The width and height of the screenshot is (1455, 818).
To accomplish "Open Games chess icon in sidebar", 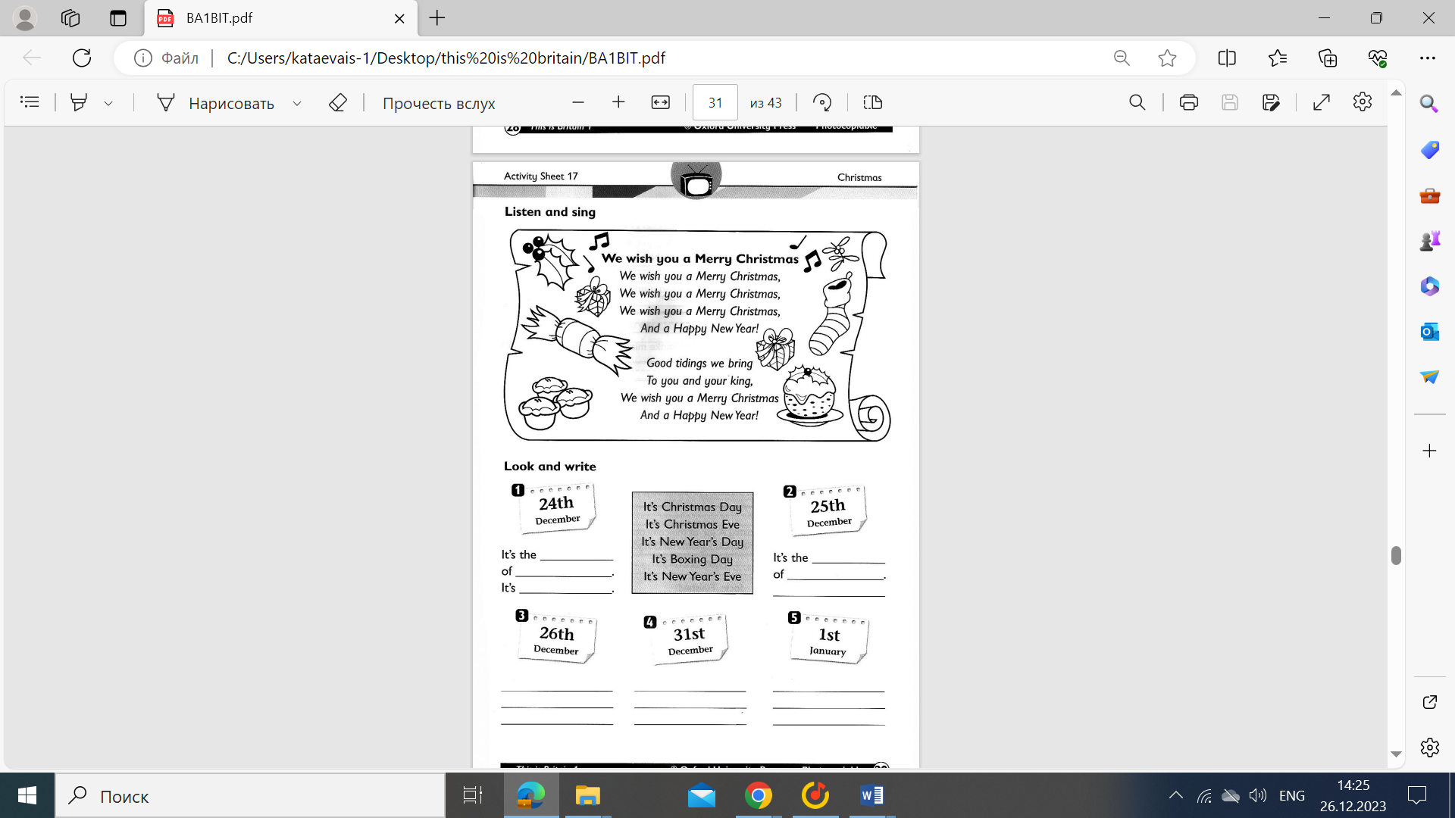I will pyautogui.click(x=1429, y=241).
